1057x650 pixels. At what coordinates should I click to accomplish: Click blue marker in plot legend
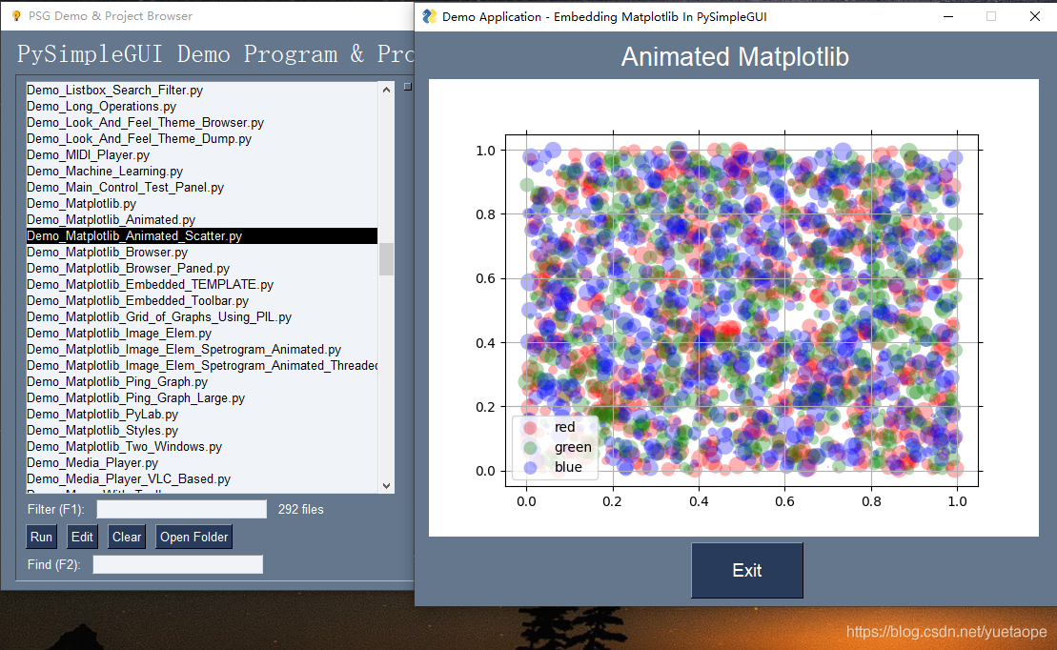pos(531,467)
